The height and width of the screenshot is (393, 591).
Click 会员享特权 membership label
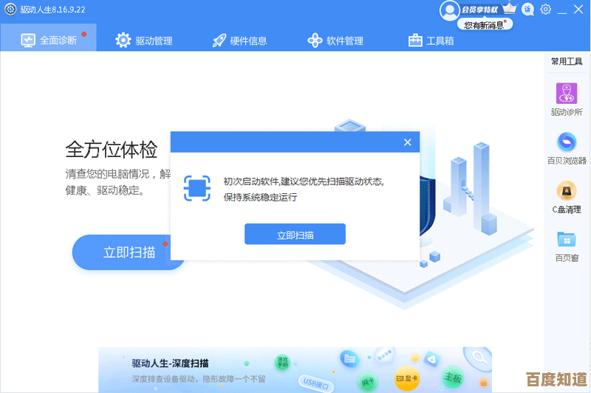[x=479, y=10]
